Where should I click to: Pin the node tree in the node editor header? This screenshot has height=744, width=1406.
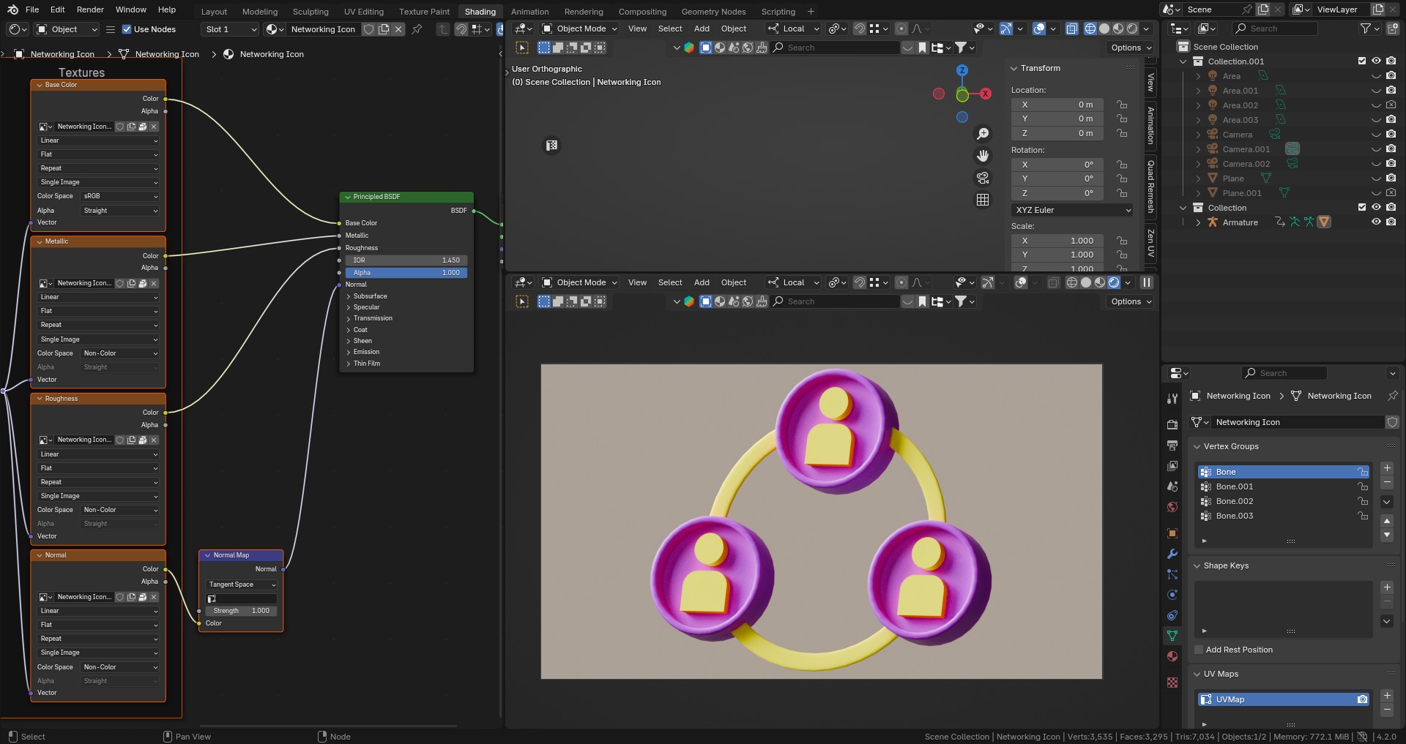point(417,29)
